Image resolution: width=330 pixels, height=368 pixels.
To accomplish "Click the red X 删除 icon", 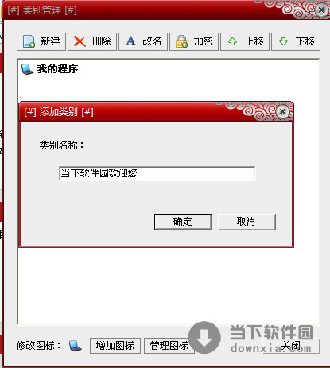I will pos(80,41).
